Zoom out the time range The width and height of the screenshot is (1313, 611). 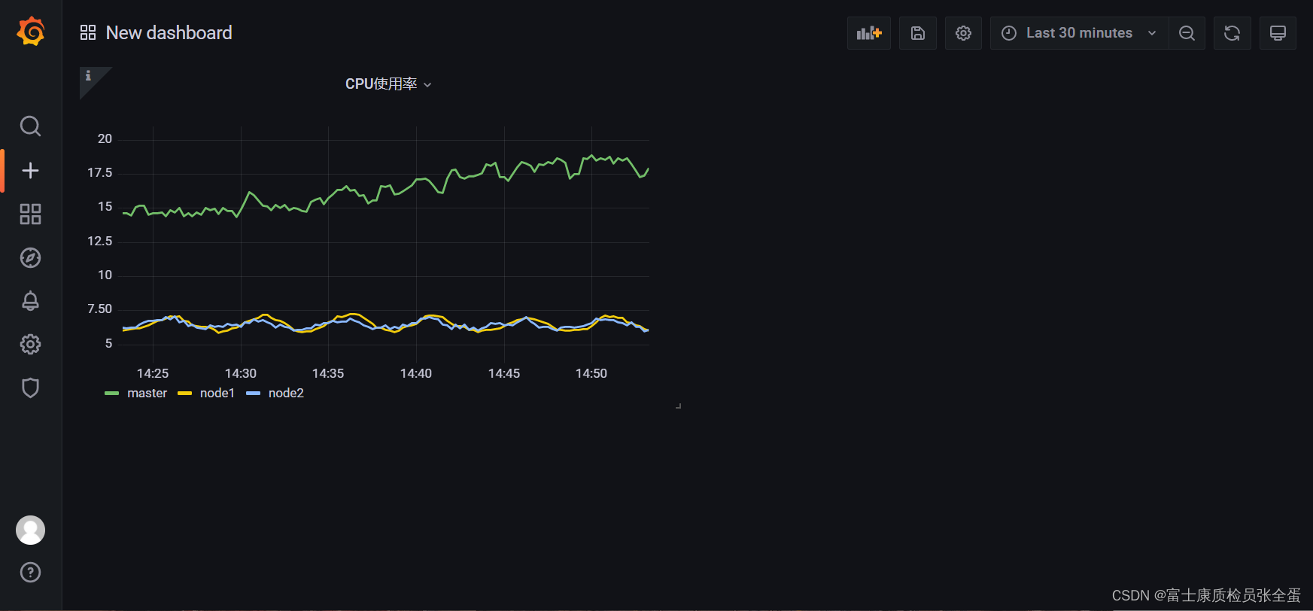1187,33
